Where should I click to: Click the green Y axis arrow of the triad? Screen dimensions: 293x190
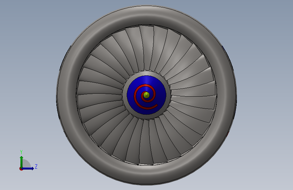click(22, 162)
